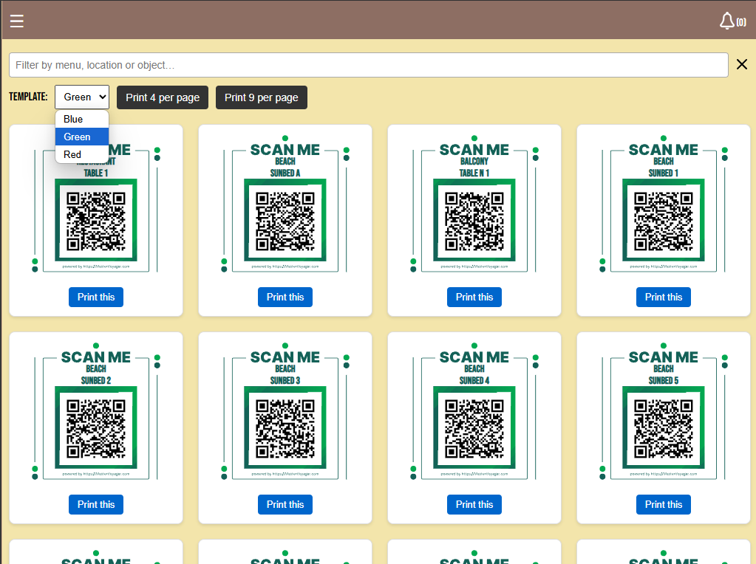The height and width of the screenshot is (564, 756).
Task: Click the TEMPLATE: label
Action: [28, 97]
